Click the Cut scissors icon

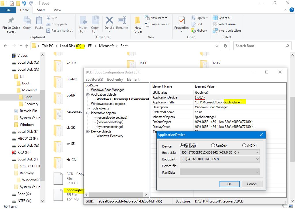48,18
